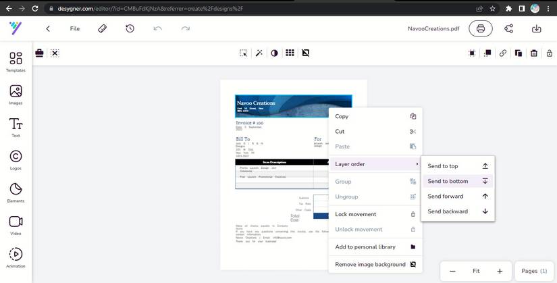The height and width of the screenshot is (283, 557).
Task: Select Navoo Creations header image
Action: tap(294, 106)
